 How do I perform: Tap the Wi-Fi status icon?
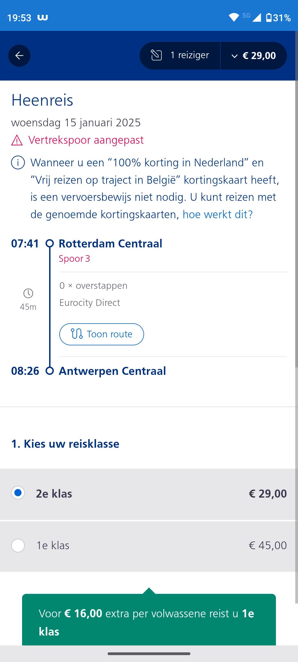(234, 18)
